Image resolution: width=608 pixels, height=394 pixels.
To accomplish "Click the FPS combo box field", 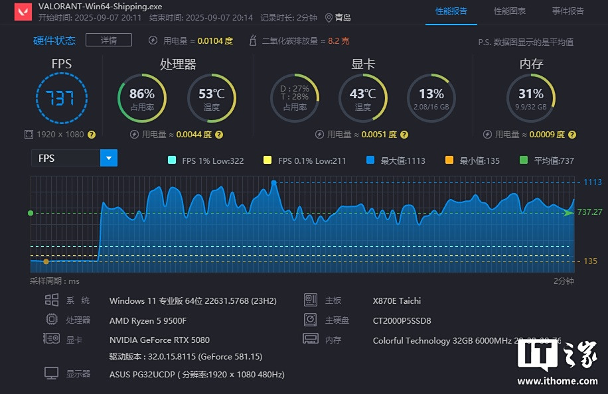I will click(x=65, y=158).
